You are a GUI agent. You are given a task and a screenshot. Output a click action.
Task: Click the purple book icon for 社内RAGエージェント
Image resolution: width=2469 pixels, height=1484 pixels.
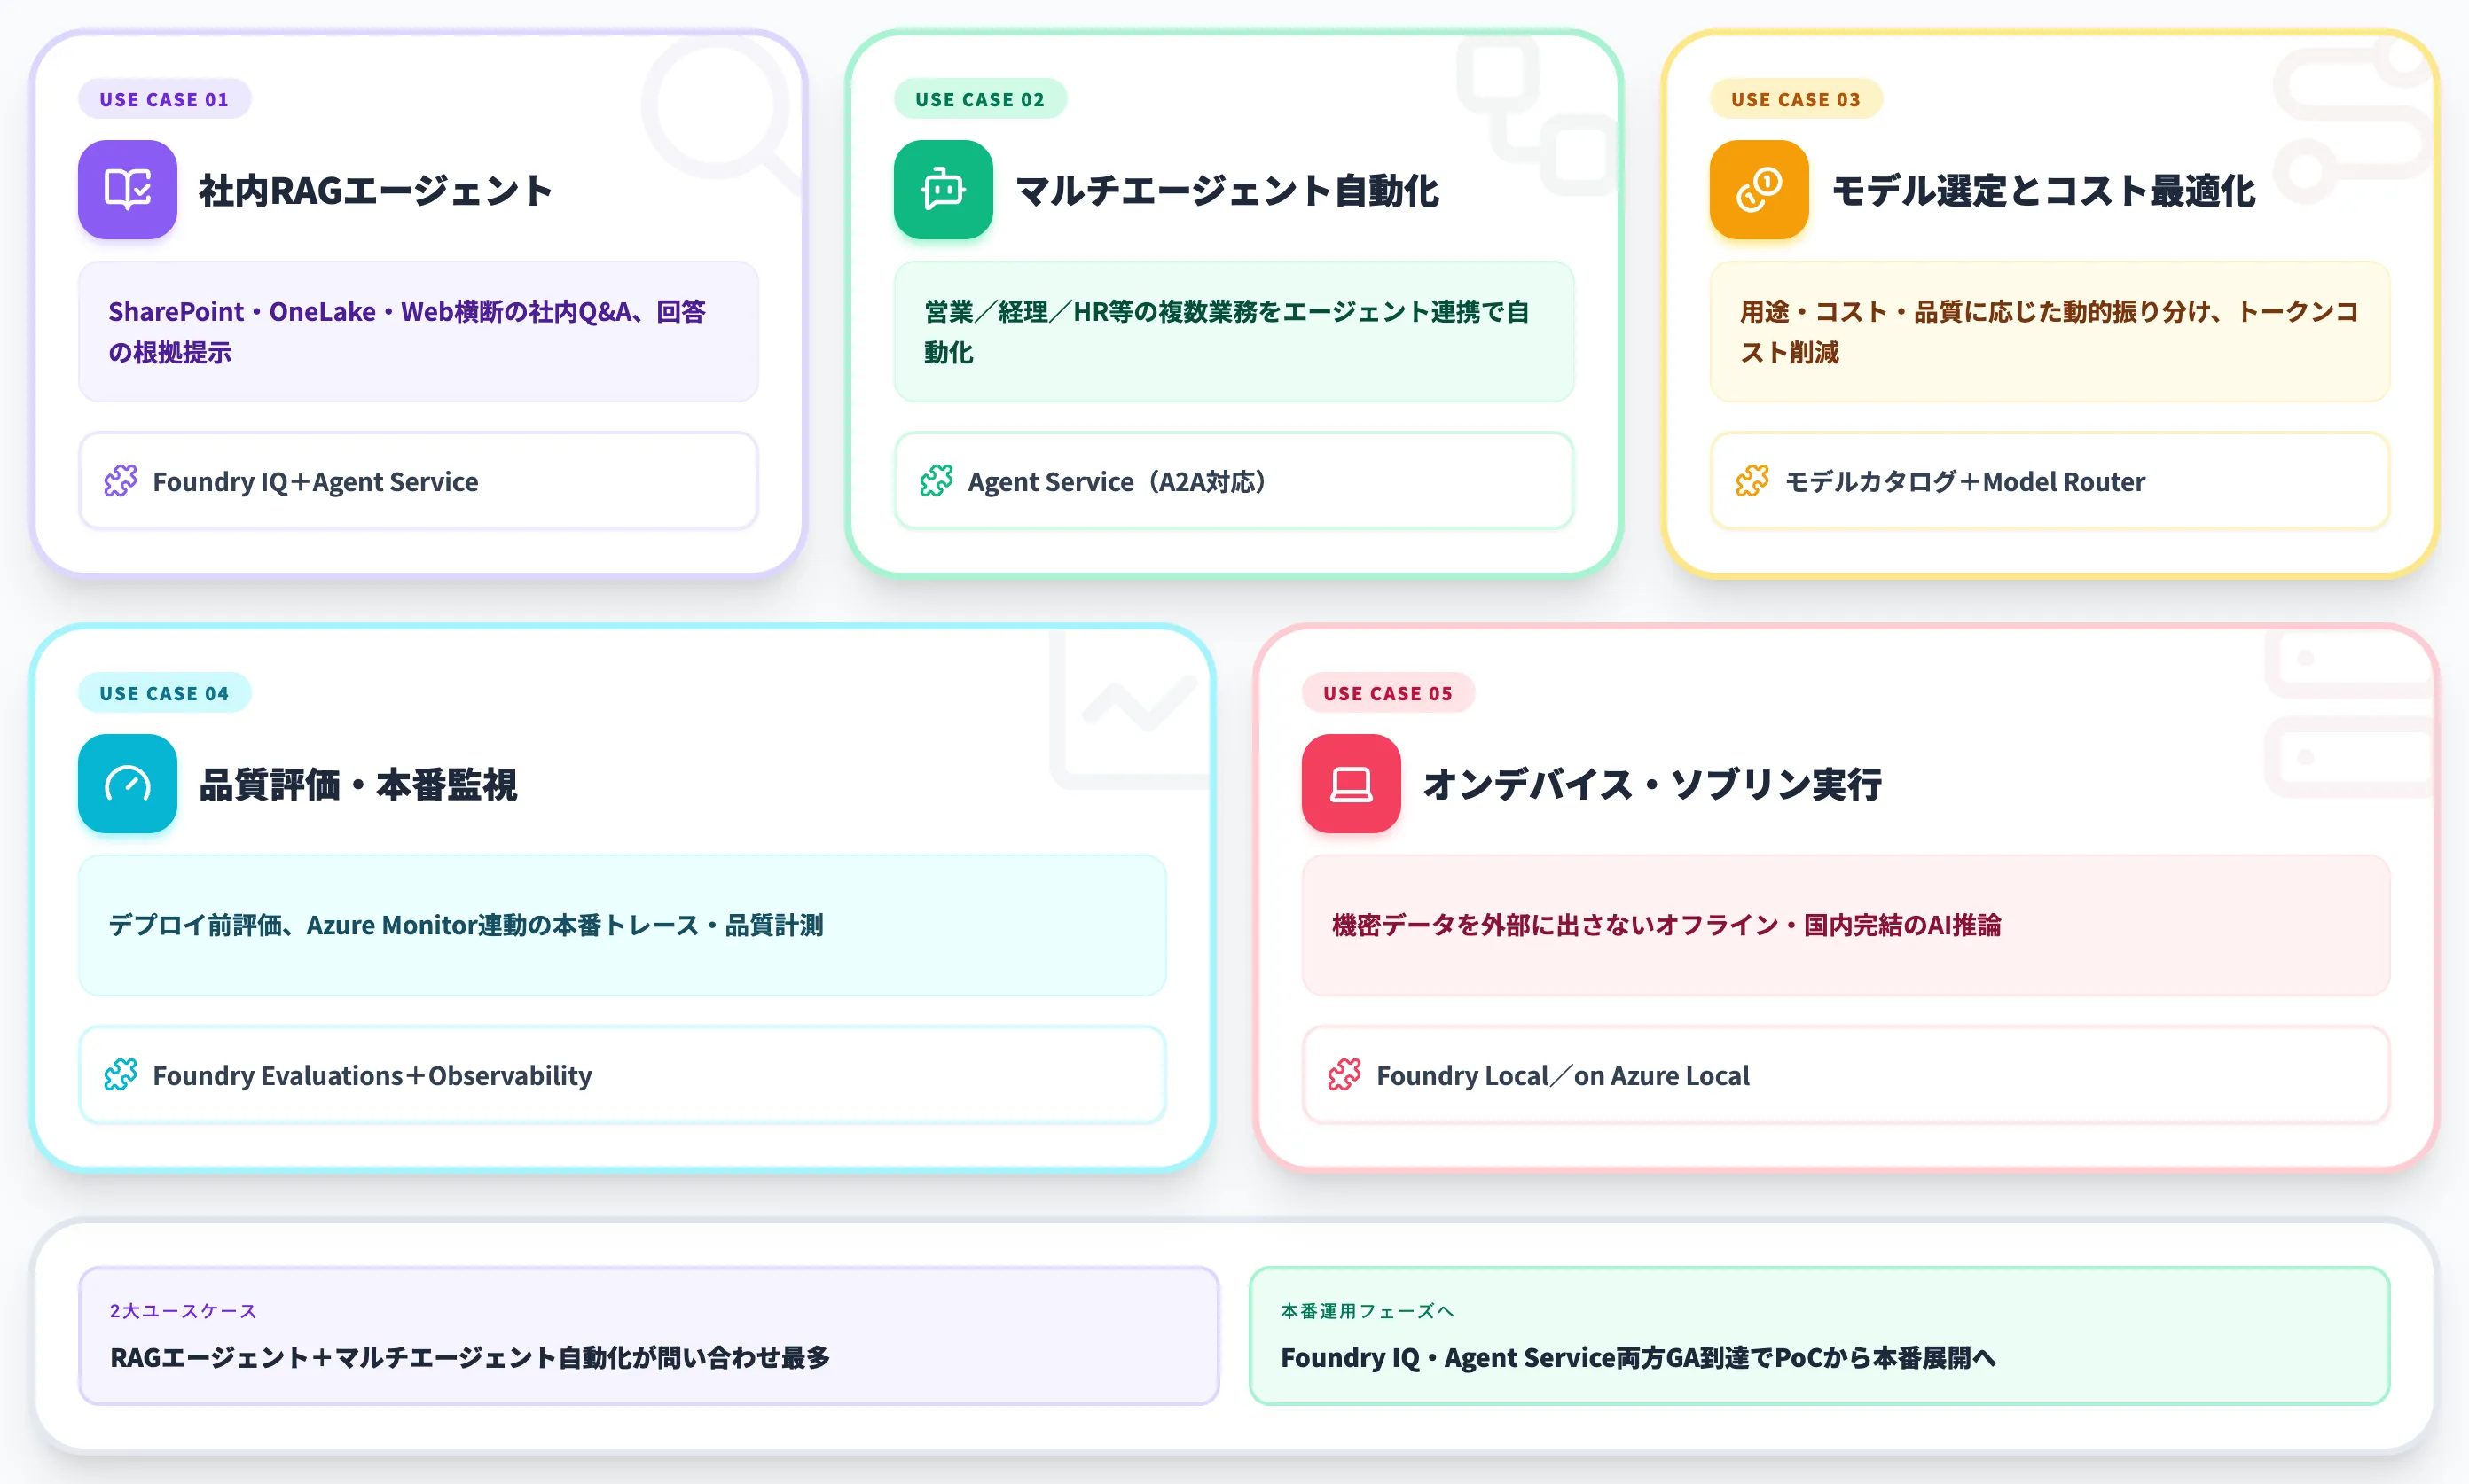click(127, 190)
